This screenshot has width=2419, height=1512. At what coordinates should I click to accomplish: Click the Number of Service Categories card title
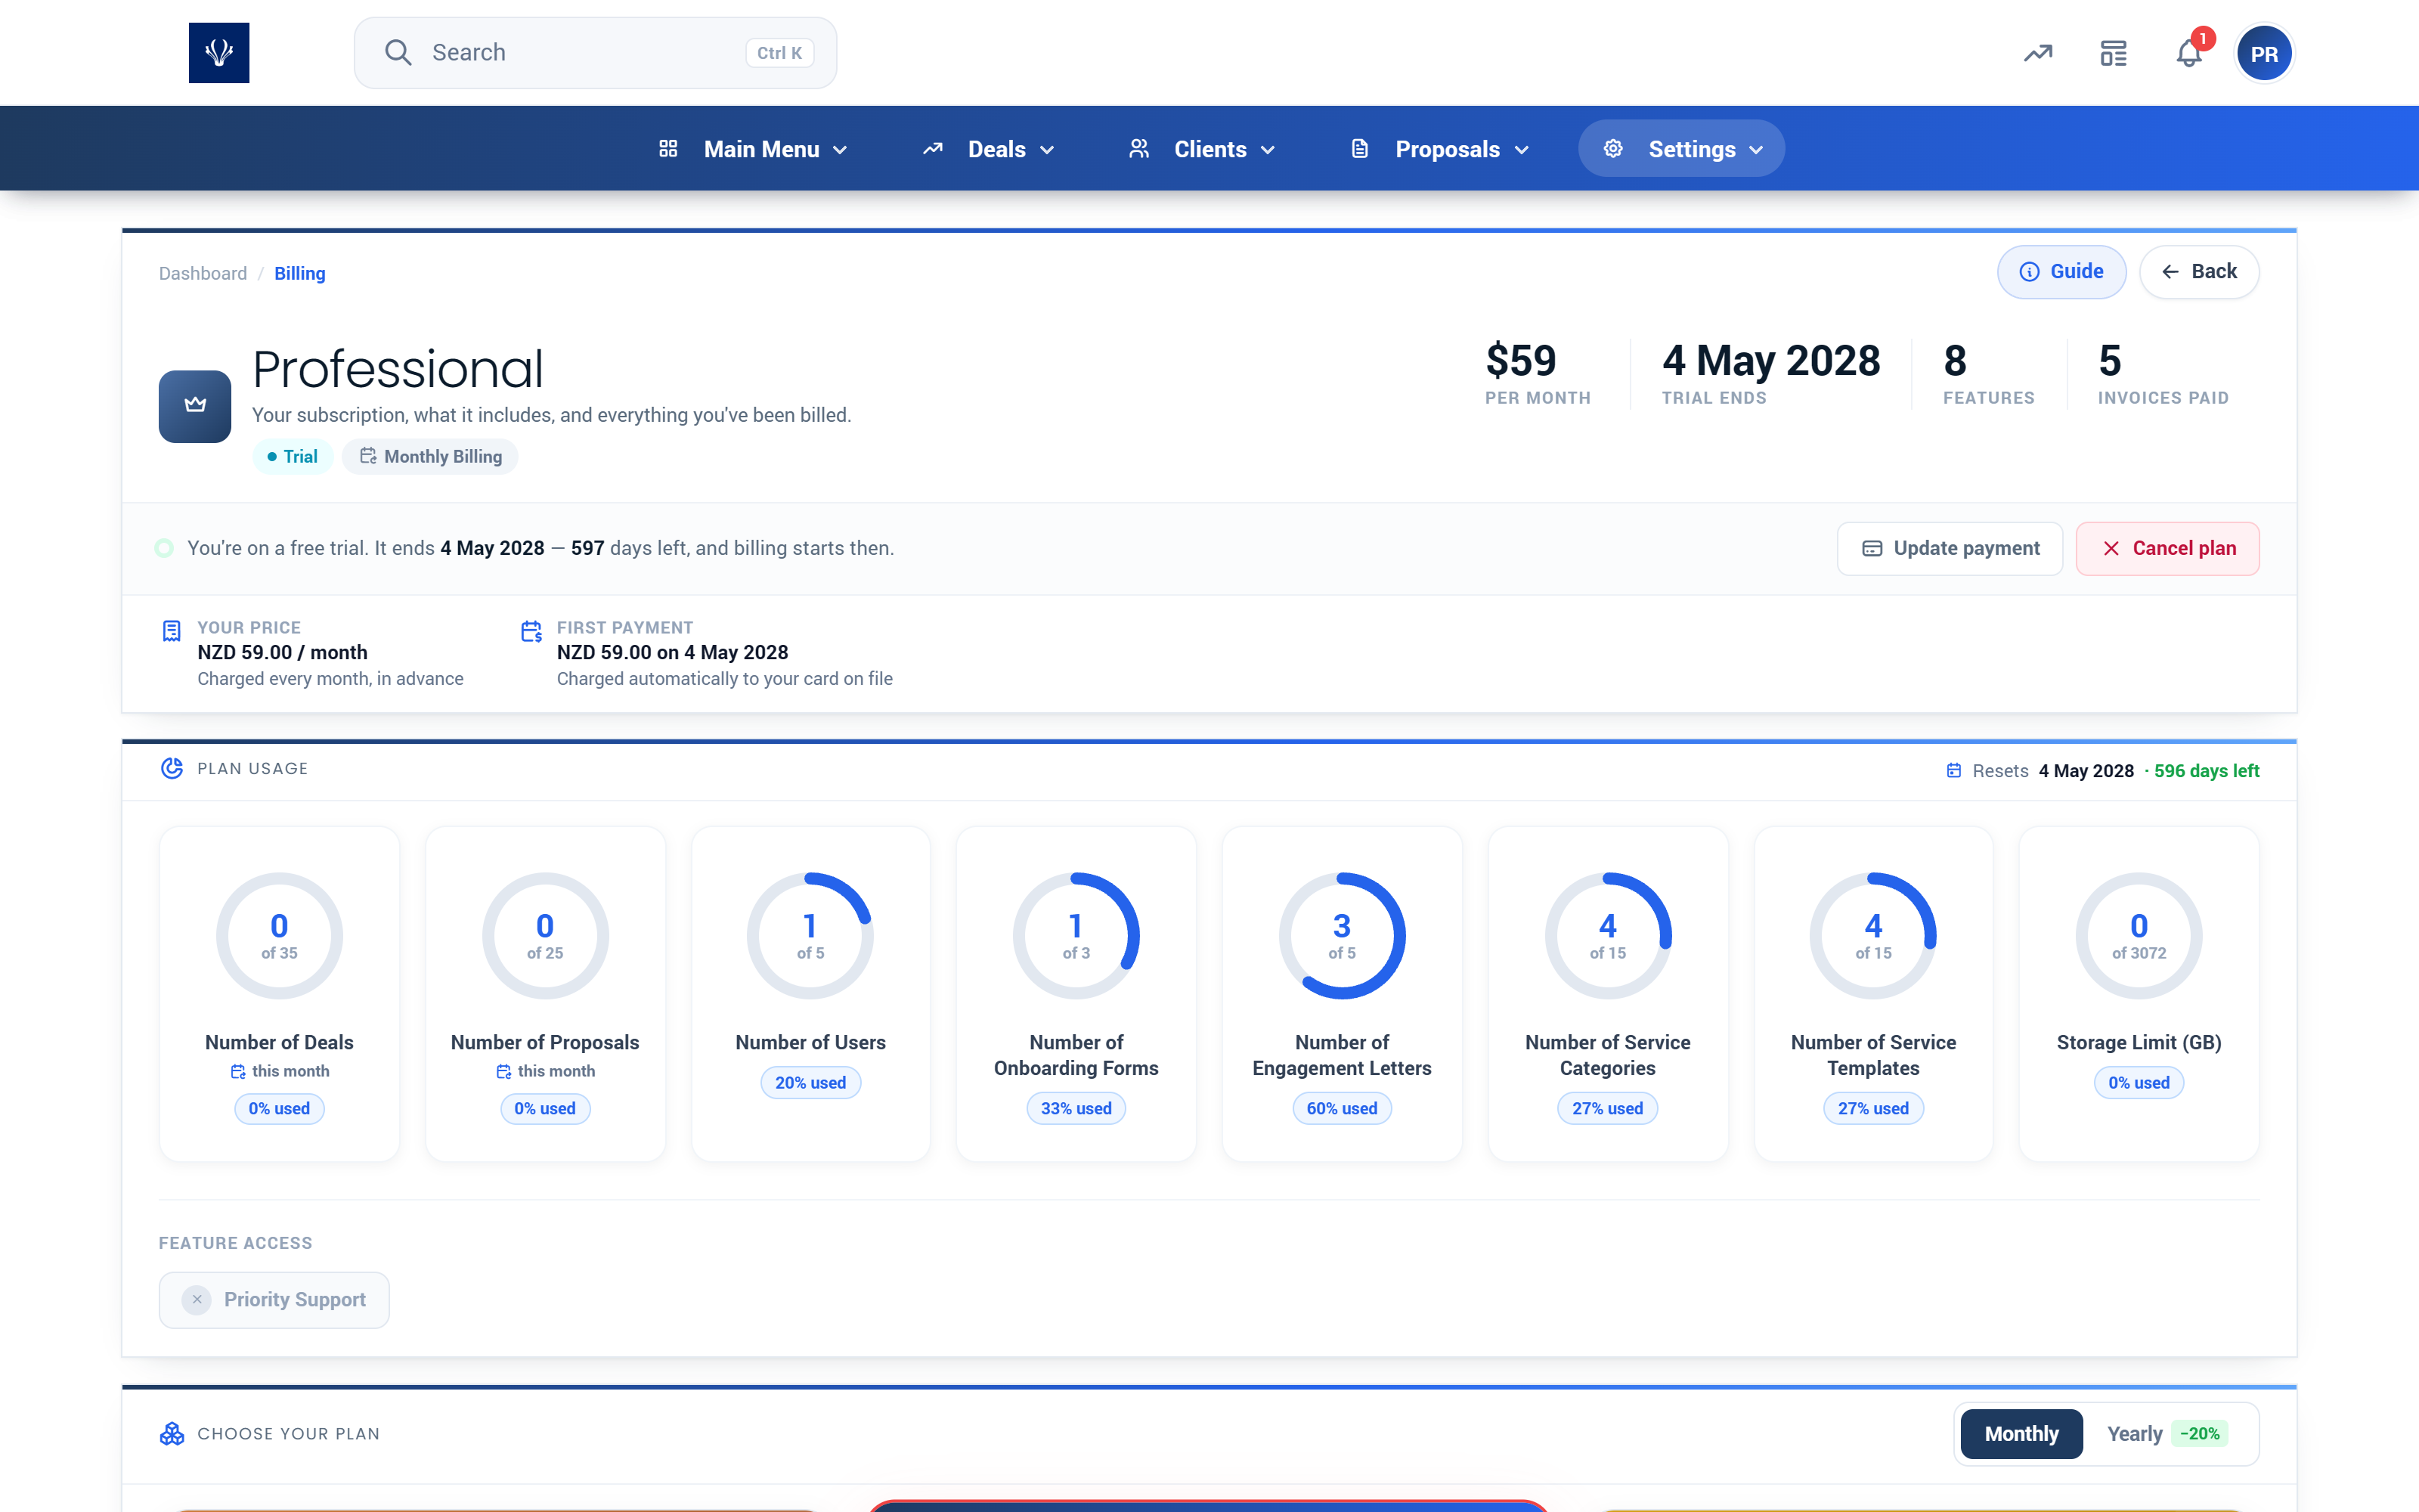click(1607, 1055)
